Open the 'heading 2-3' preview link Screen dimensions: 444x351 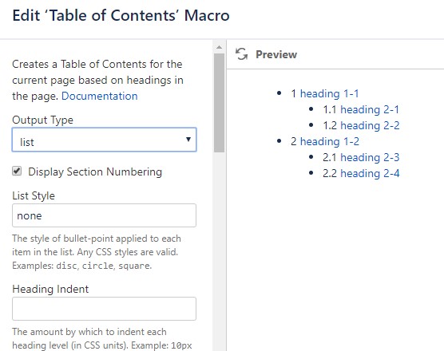coord(370,157)
